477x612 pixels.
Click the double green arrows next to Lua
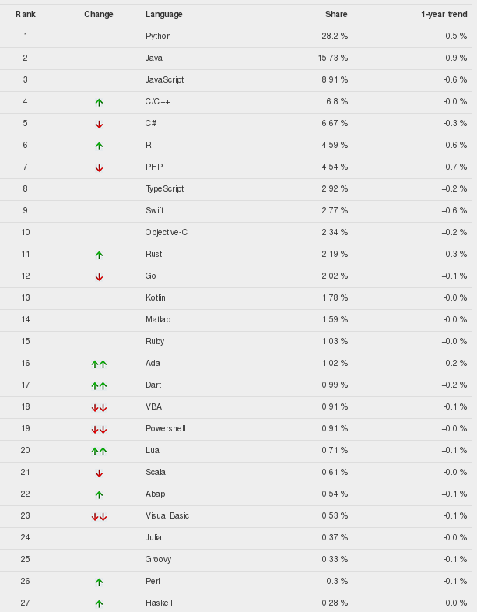(x=99, y=451)
